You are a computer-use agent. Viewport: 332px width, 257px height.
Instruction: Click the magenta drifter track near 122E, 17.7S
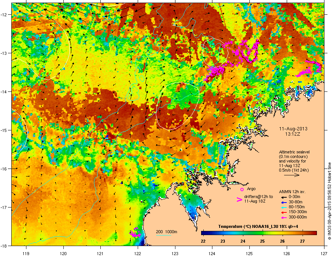tap(135, 233)
